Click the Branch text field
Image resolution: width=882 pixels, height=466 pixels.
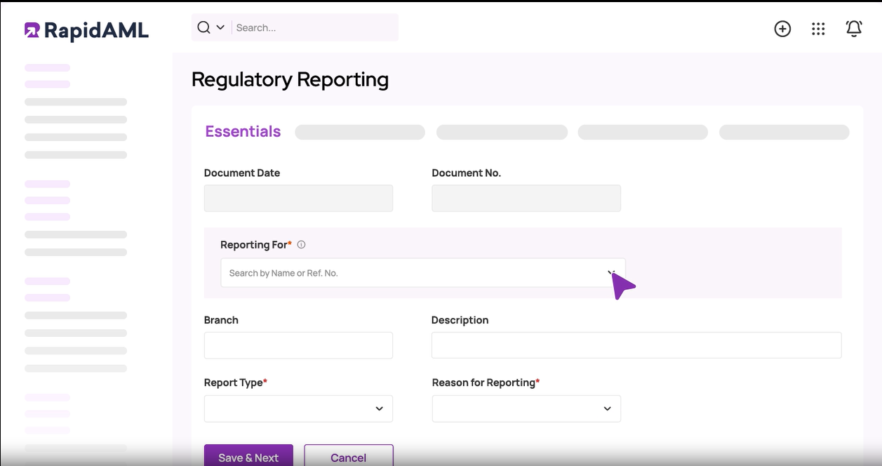click(x=298, y=345)
